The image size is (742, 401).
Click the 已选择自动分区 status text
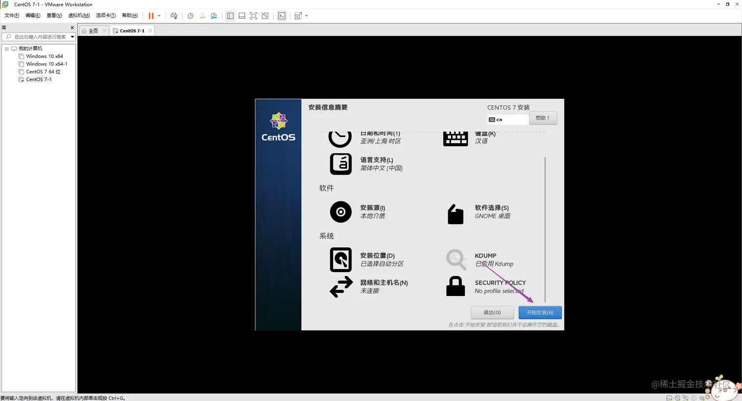[382, 264]
